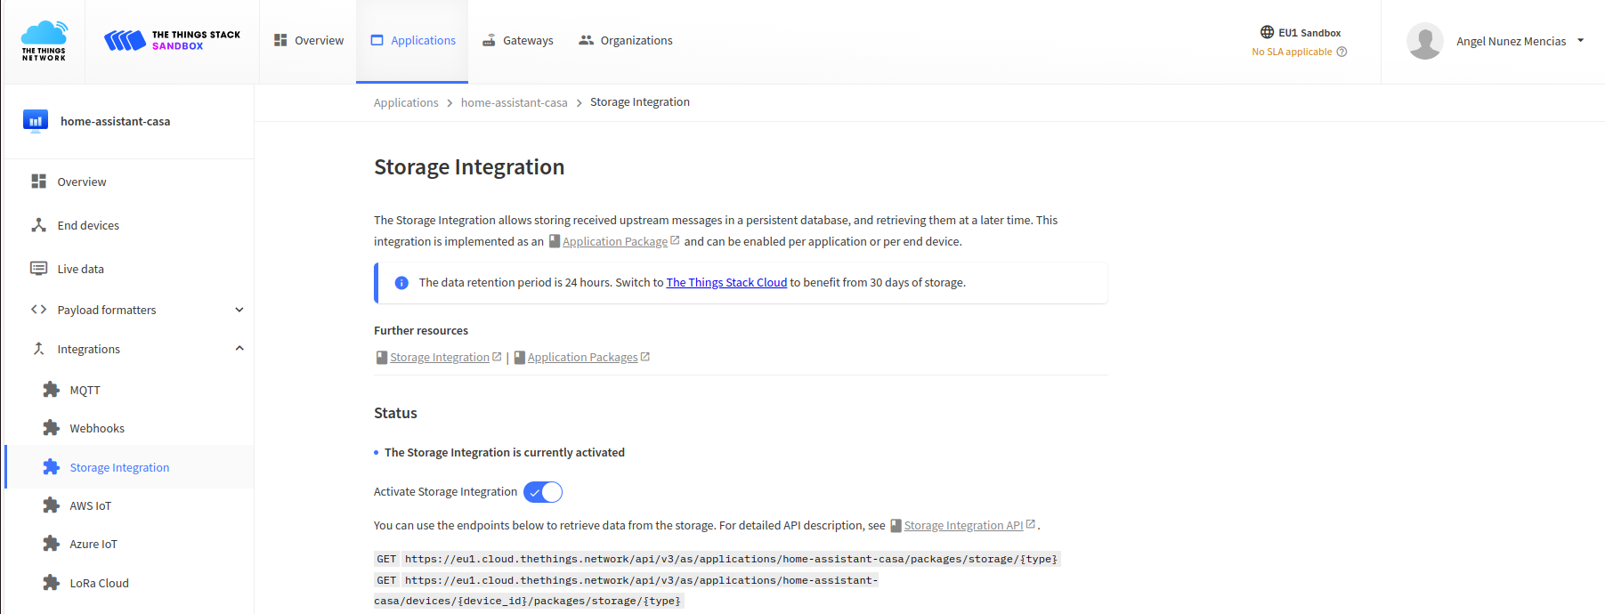
Task: Switch to the Gateways tab
Action: click(x=518, y=41)
